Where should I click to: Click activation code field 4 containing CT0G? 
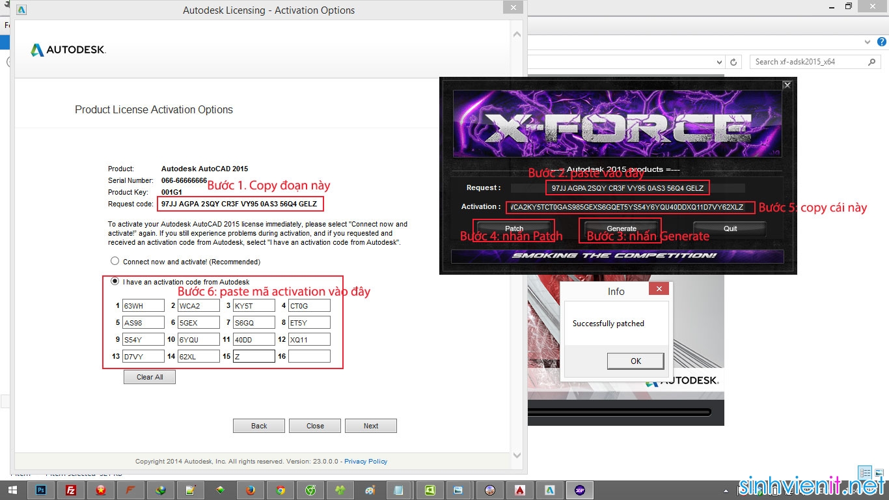309,306
